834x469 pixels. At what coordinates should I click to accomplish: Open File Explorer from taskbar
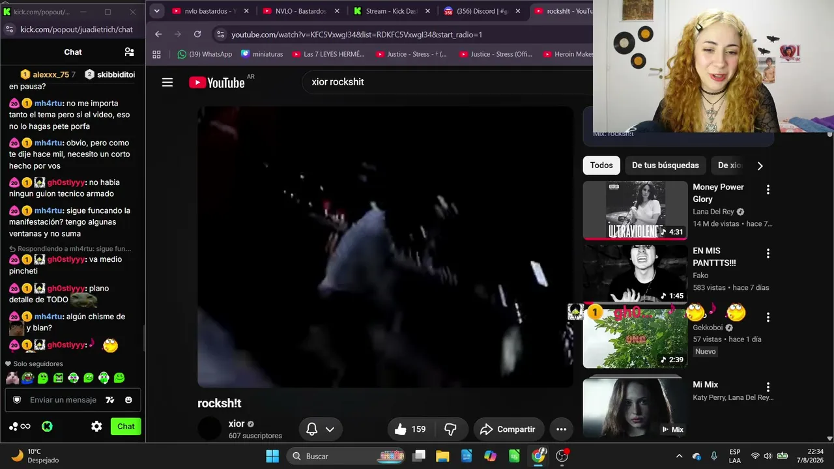442,456
